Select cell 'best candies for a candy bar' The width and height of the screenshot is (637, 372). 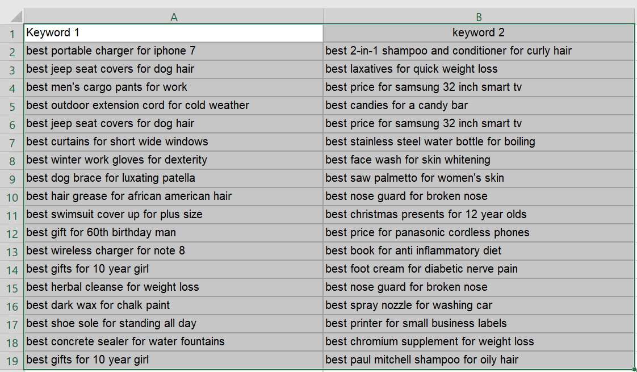[479, 106]
